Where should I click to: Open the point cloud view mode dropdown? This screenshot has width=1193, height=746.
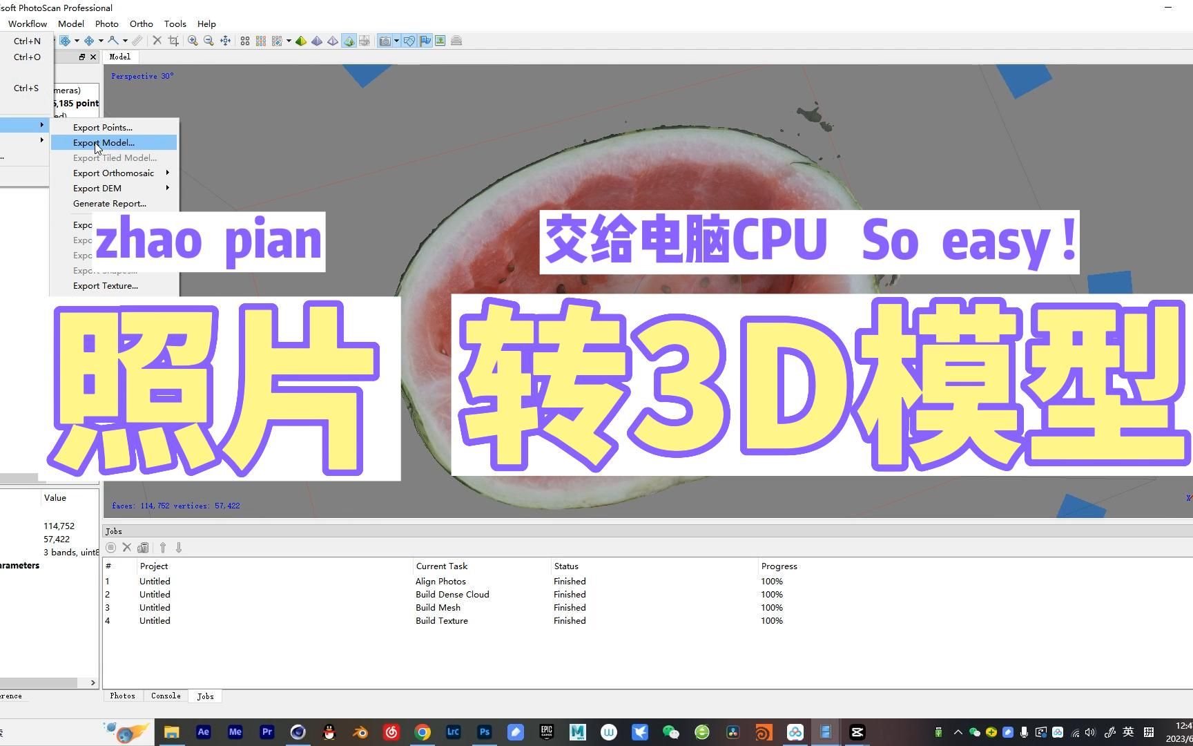tap(288, 40)
